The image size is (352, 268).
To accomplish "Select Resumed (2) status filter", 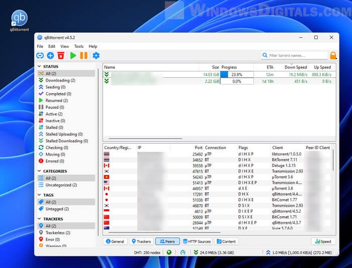I will (66, 101).
